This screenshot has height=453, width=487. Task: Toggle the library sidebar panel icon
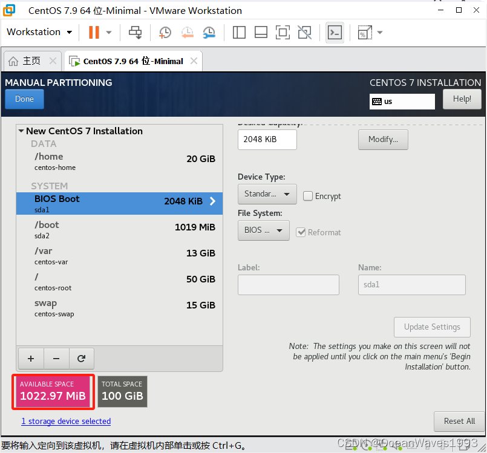[x=239, y=32]
